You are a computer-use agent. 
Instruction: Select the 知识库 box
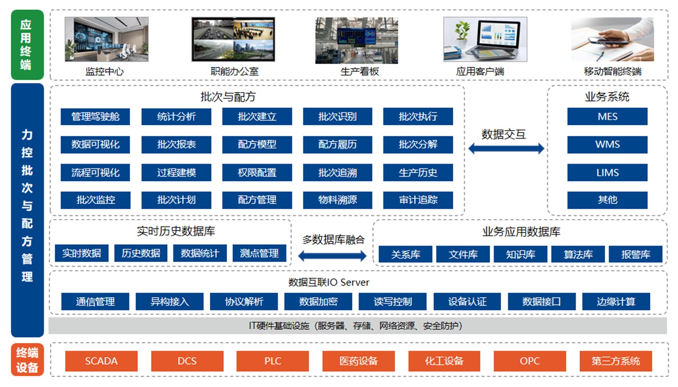click(x=520, y=254)
